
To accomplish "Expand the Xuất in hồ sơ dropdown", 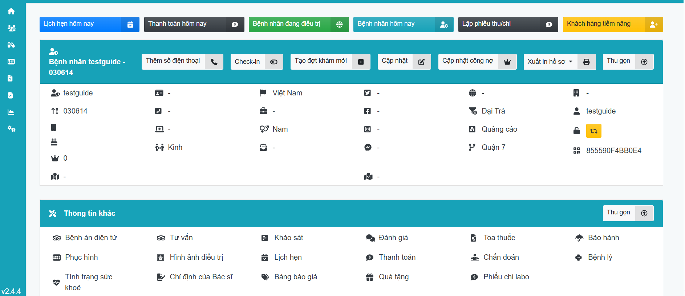I will 550,62.
